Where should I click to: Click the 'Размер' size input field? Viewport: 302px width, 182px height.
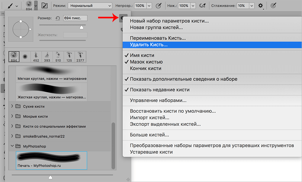pos(75,18)
